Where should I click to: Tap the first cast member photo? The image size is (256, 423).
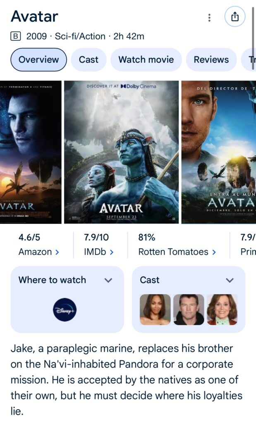point(155,309)
